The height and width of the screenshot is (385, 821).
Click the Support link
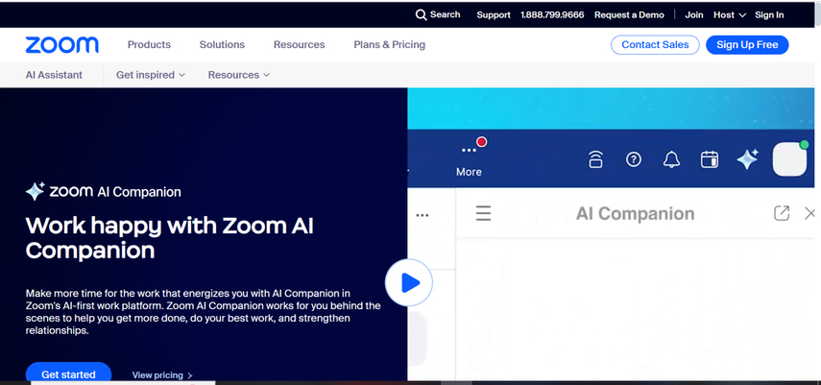(x=494, y=14)
